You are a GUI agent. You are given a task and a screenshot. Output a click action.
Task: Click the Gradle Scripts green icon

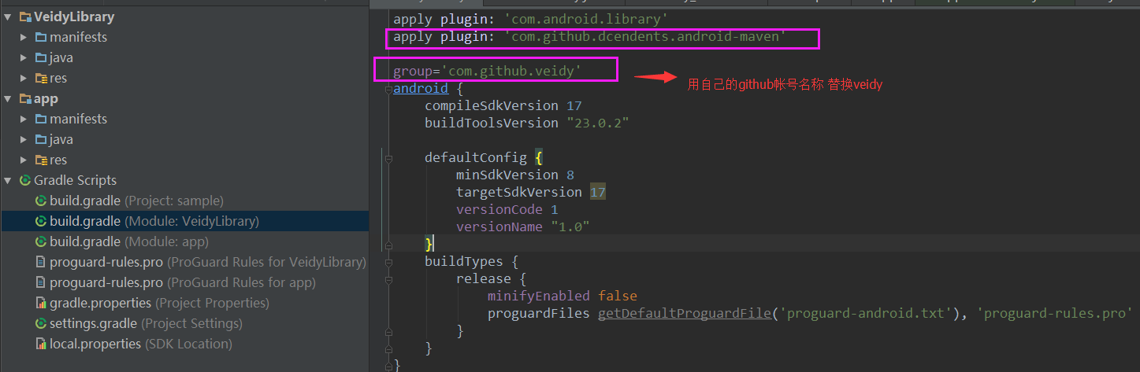click(x=25, y=180)
